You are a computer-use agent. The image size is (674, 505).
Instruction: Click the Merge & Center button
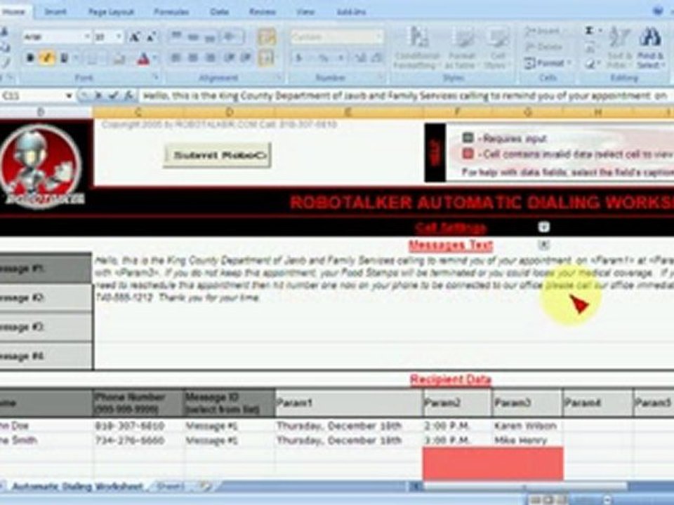coord(267,58)
